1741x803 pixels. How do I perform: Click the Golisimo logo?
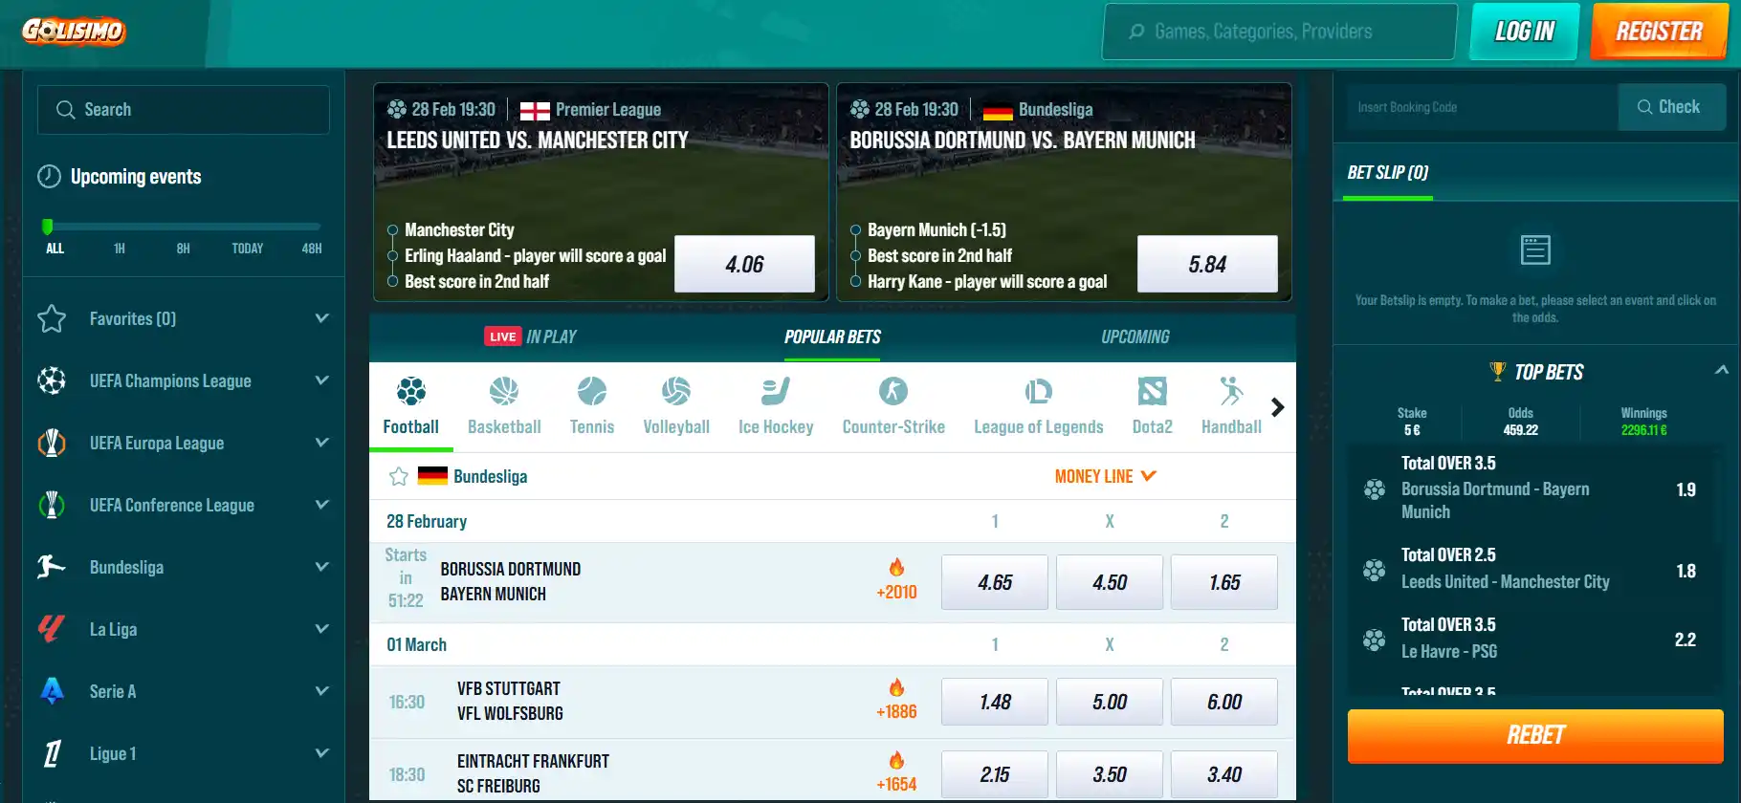pos(74,31)
